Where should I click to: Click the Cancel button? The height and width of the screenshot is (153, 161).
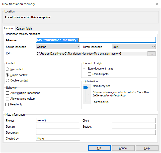click(123, 148)
